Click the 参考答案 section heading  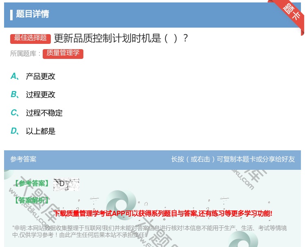point(23,159)
